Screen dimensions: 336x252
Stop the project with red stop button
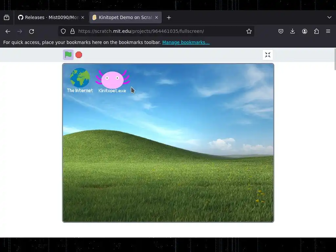coord(79,55)
